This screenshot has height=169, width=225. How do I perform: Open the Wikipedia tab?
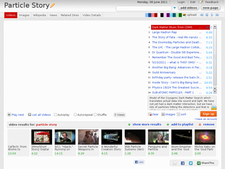40,15
